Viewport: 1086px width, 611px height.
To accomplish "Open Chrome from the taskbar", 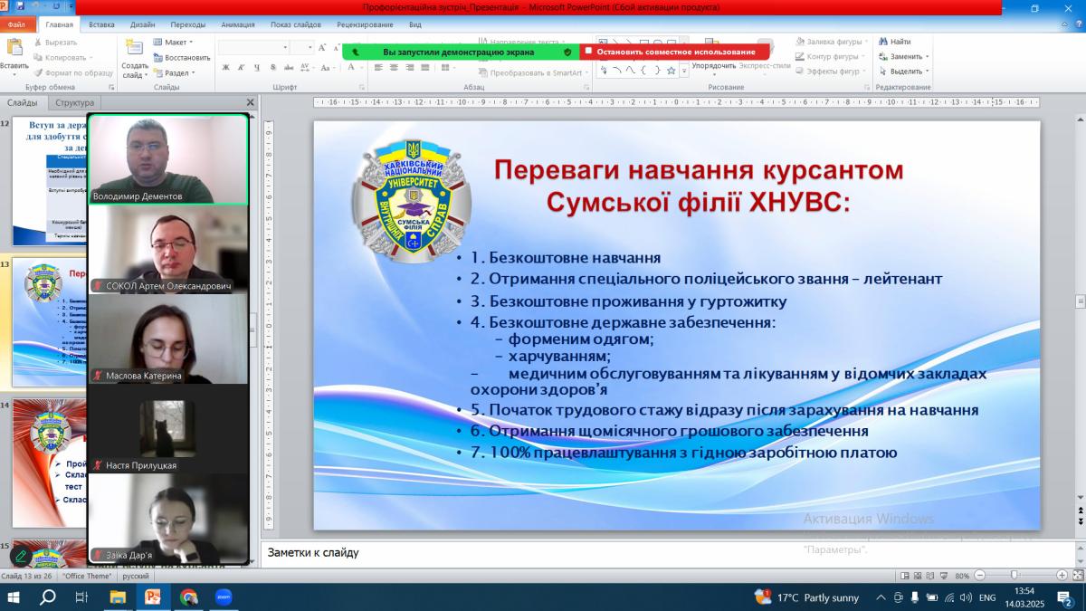I will click(188, 597).
